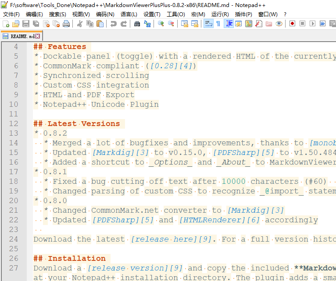336x281 pixels.
Task: Click the '## Features' heading text
Action: 60,47
